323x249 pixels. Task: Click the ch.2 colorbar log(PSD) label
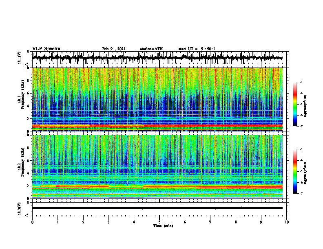click(x=305, y=173)
